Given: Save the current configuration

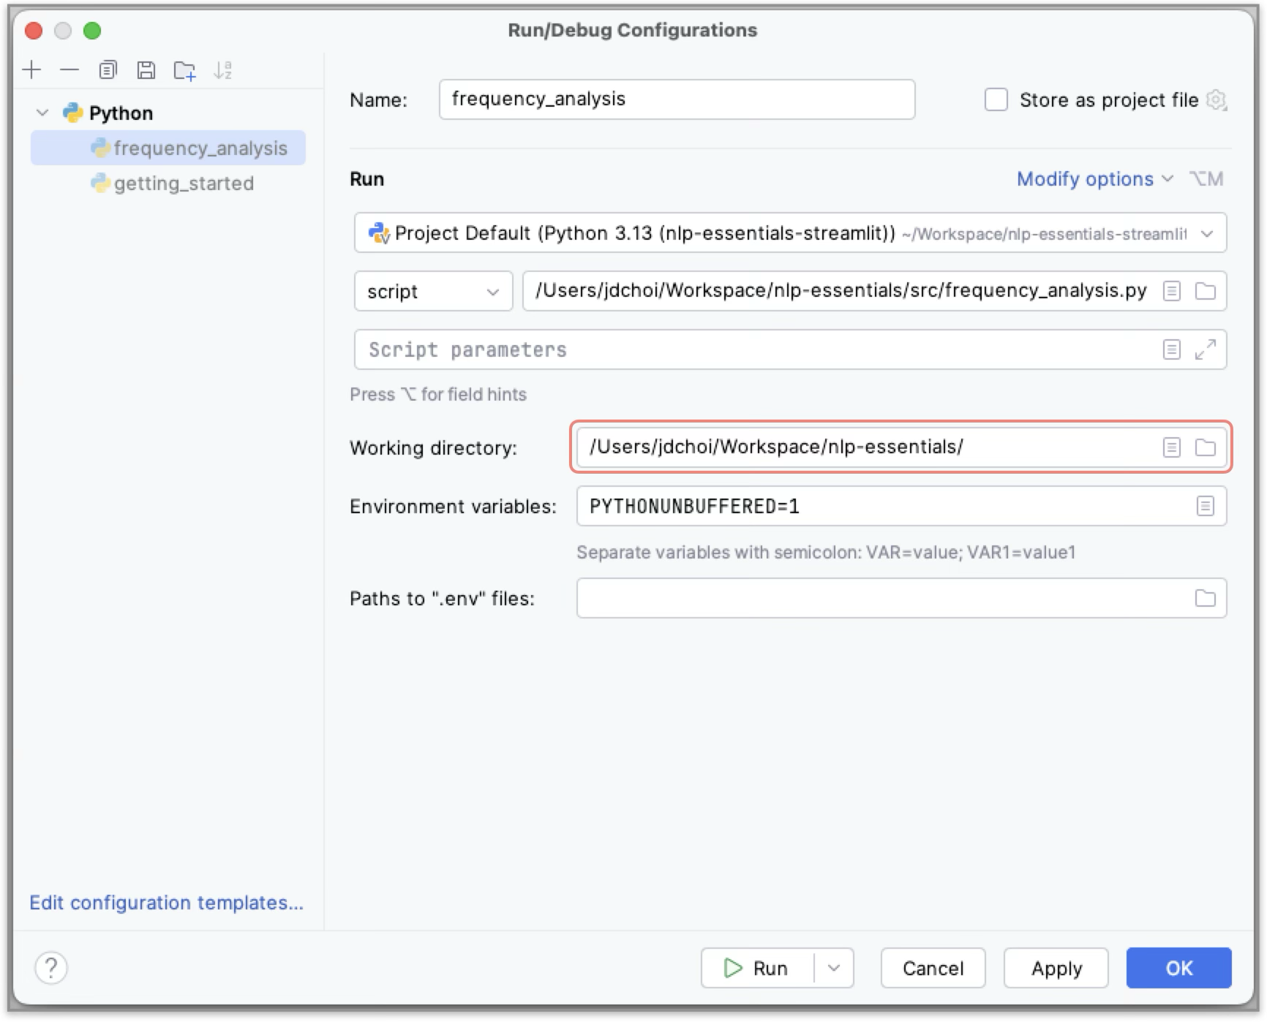Looking at the screenshot, I should click(x=146, y=70).
